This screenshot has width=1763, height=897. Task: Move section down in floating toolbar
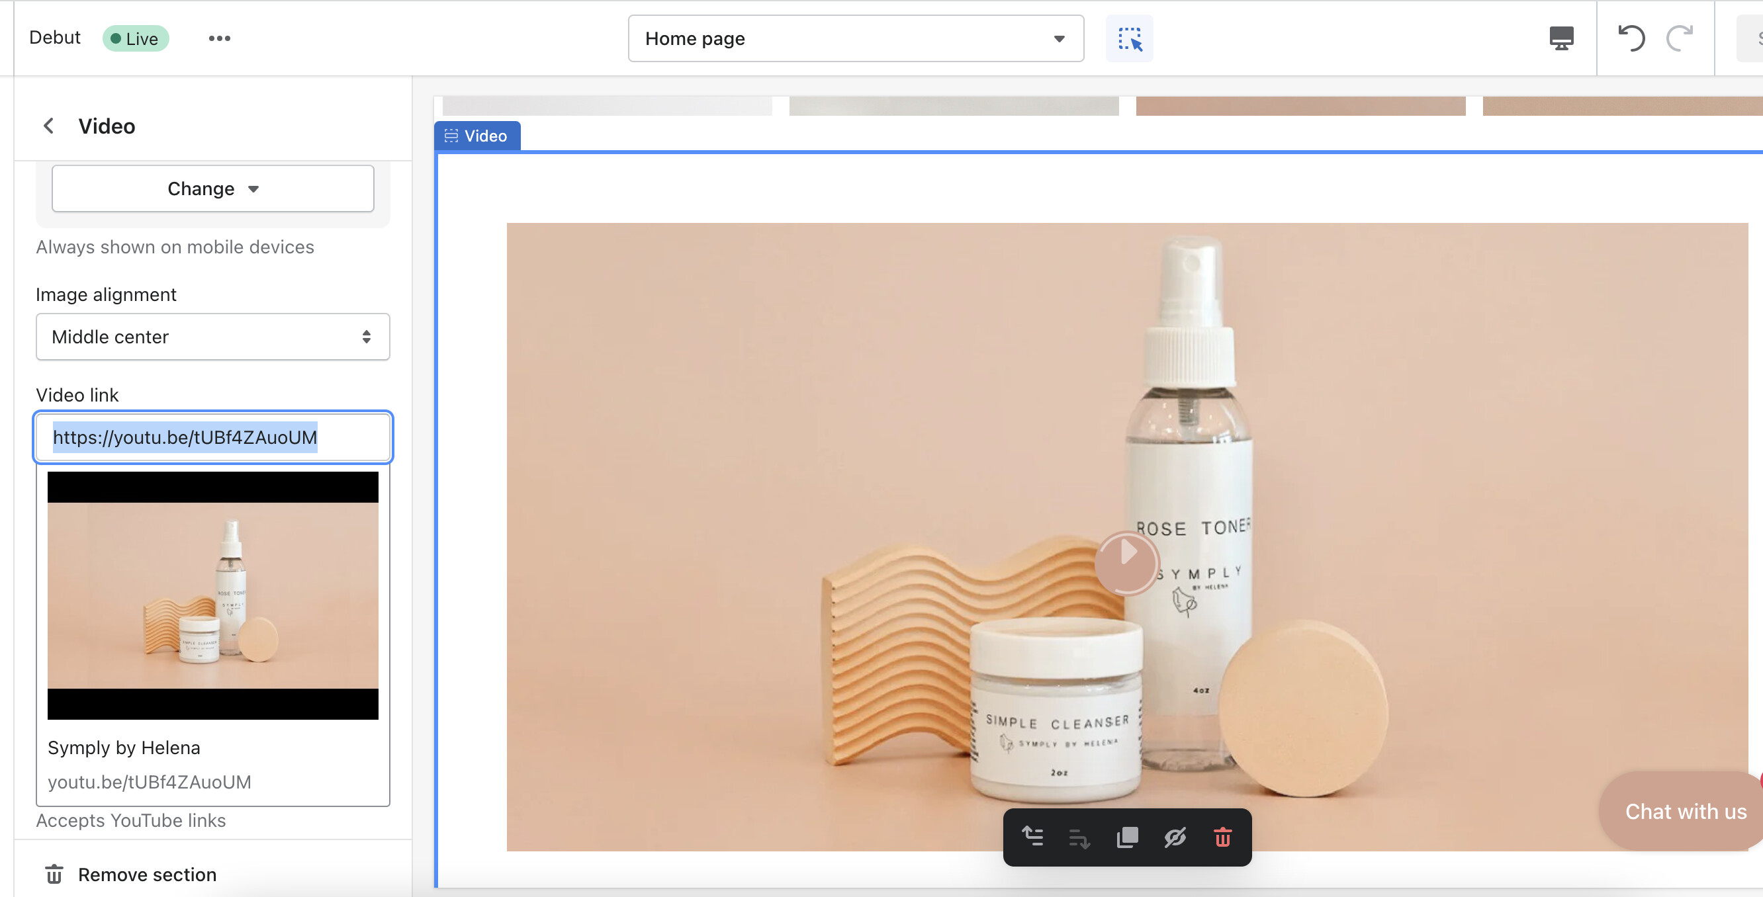(x=1079, y=837)
